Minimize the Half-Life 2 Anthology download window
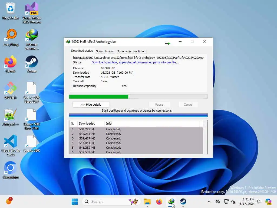Viewport: 277px width, 208px height. pos(180,41)
